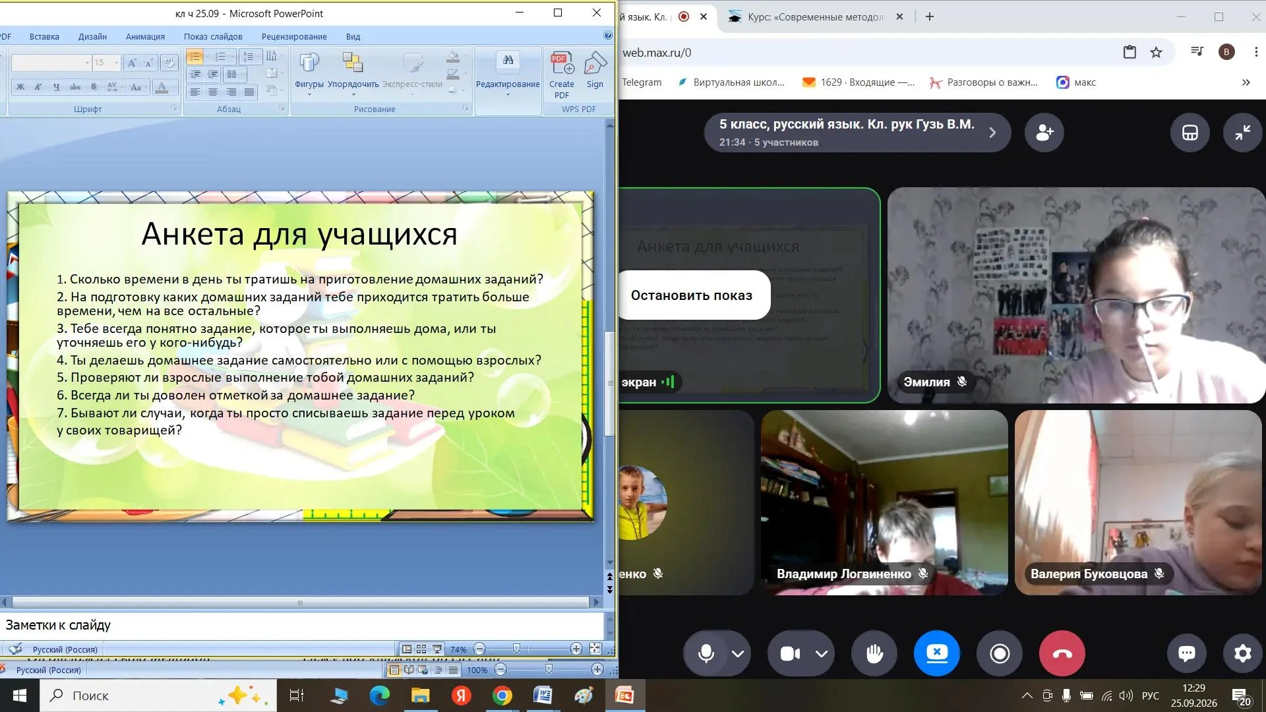Open call settings gear icon

(x=1242, y=653)
